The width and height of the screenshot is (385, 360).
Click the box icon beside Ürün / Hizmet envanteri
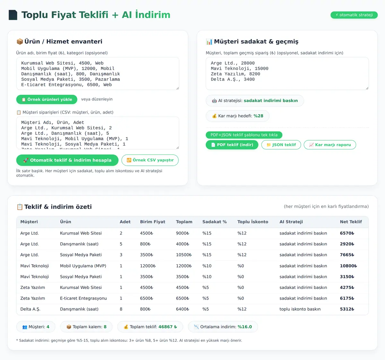coord(20,42)
